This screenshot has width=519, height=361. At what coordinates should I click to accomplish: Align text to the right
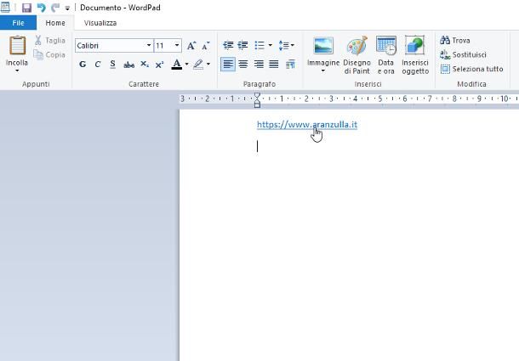pos(259,65)
